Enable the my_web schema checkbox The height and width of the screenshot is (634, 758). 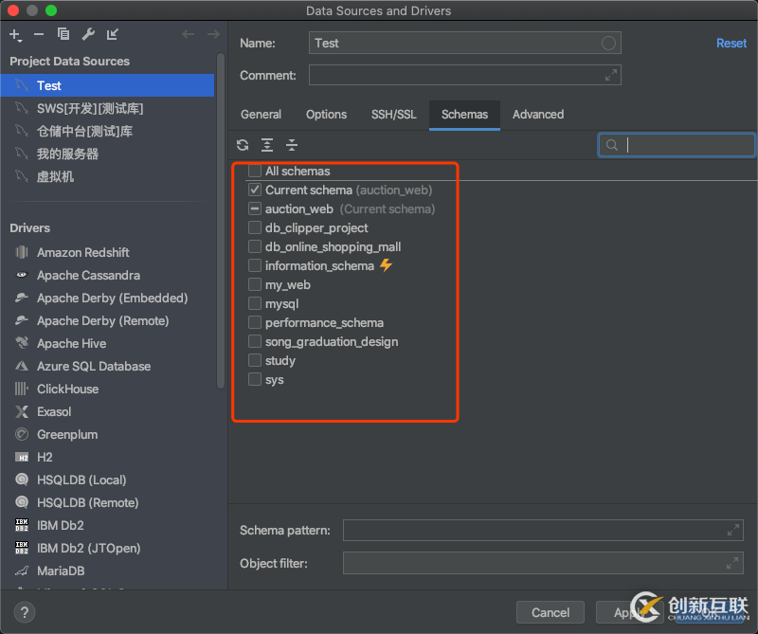(255, 284)
